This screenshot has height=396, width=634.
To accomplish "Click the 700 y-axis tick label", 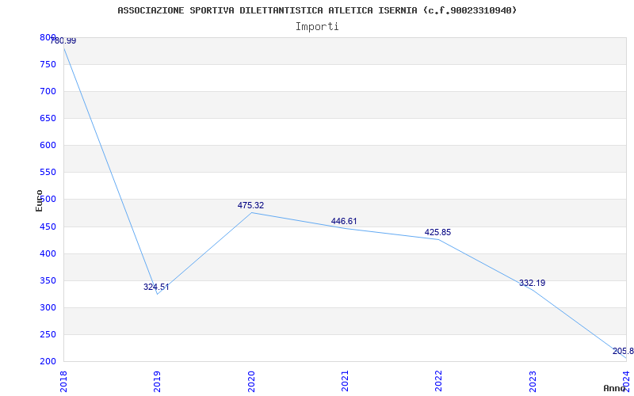I will click(48, 91).
